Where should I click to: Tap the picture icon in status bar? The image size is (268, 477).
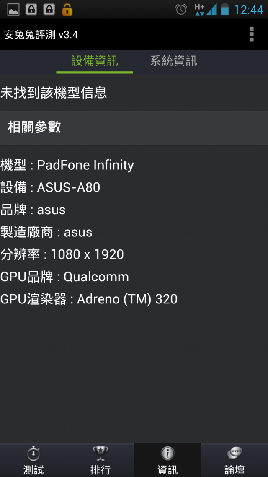[x=13, y=10]
